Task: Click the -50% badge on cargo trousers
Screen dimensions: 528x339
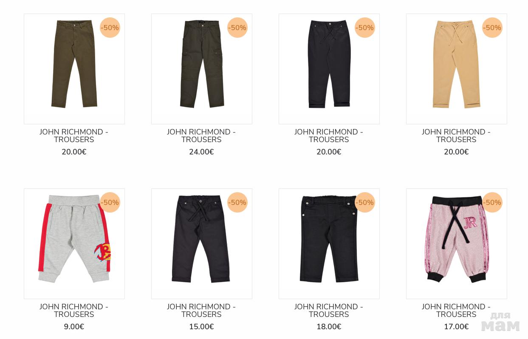Action: [x=237, y=28]
